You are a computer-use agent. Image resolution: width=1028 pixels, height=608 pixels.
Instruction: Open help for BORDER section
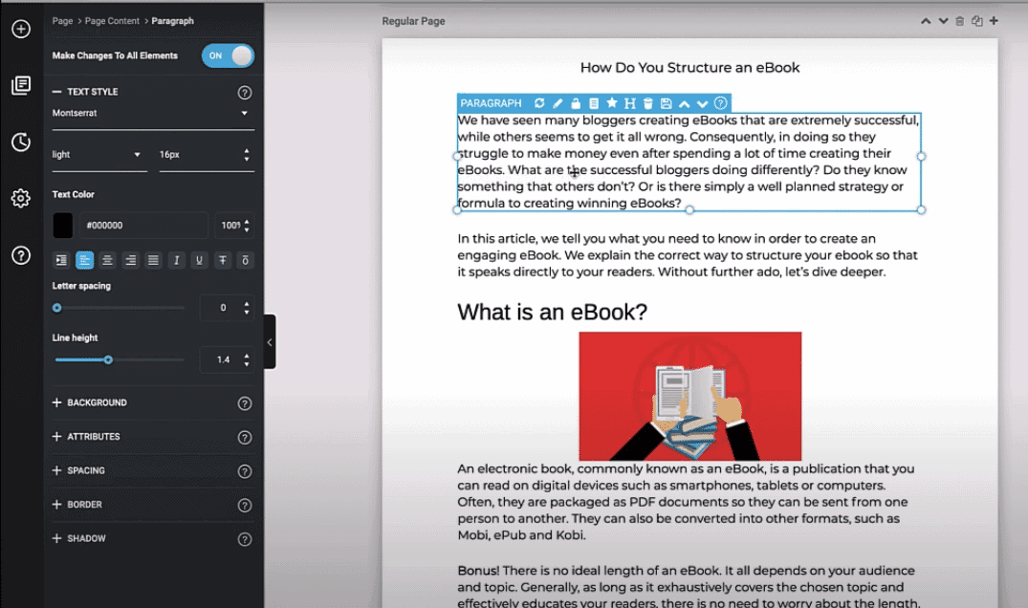point(245,505)
